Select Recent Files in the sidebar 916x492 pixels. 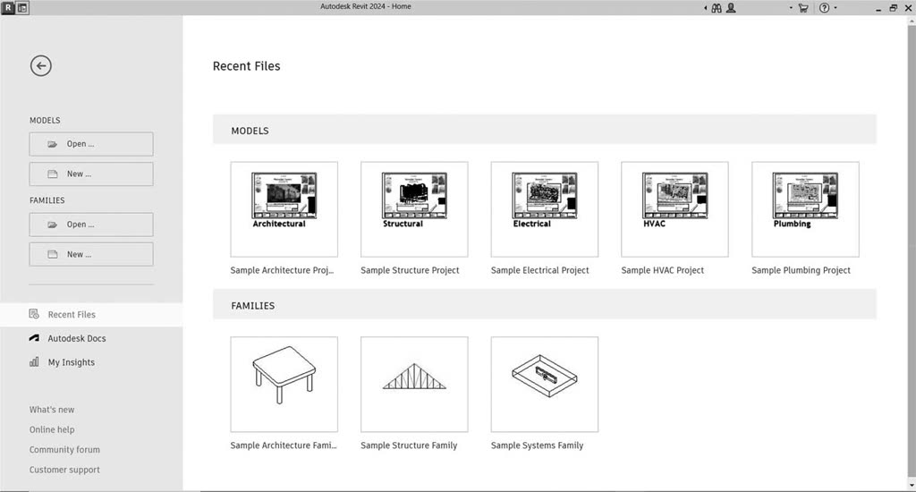tap(91, 314)
